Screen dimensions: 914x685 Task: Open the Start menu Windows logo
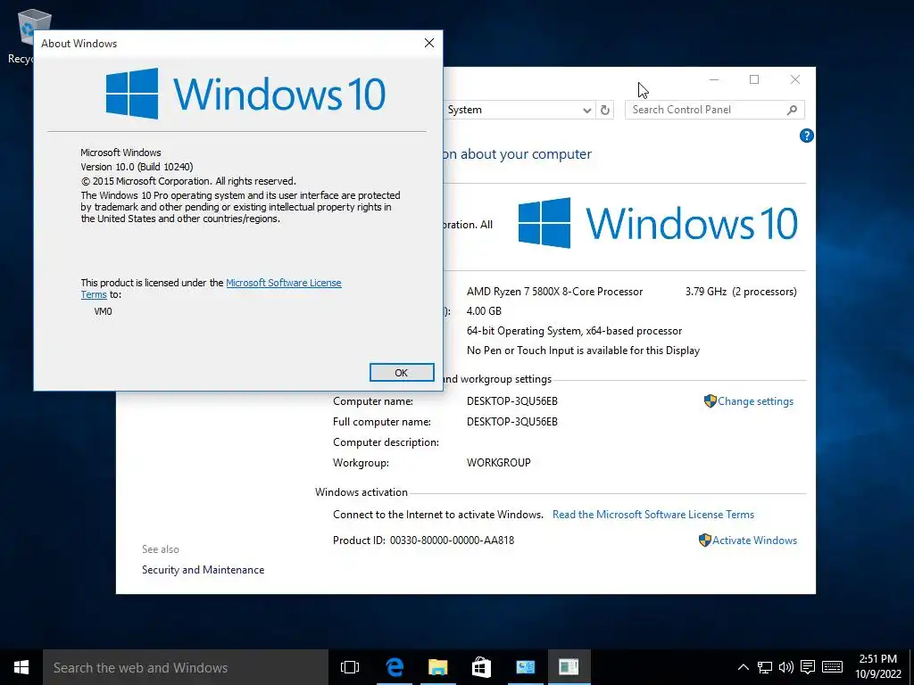point(21,667)
